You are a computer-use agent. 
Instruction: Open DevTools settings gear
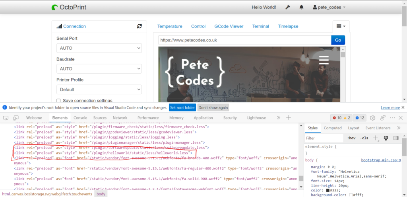click(372, 118)
